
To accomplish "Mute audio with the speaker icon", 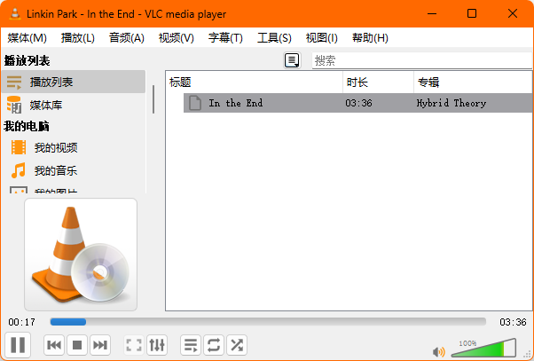I will coord(438,351).
